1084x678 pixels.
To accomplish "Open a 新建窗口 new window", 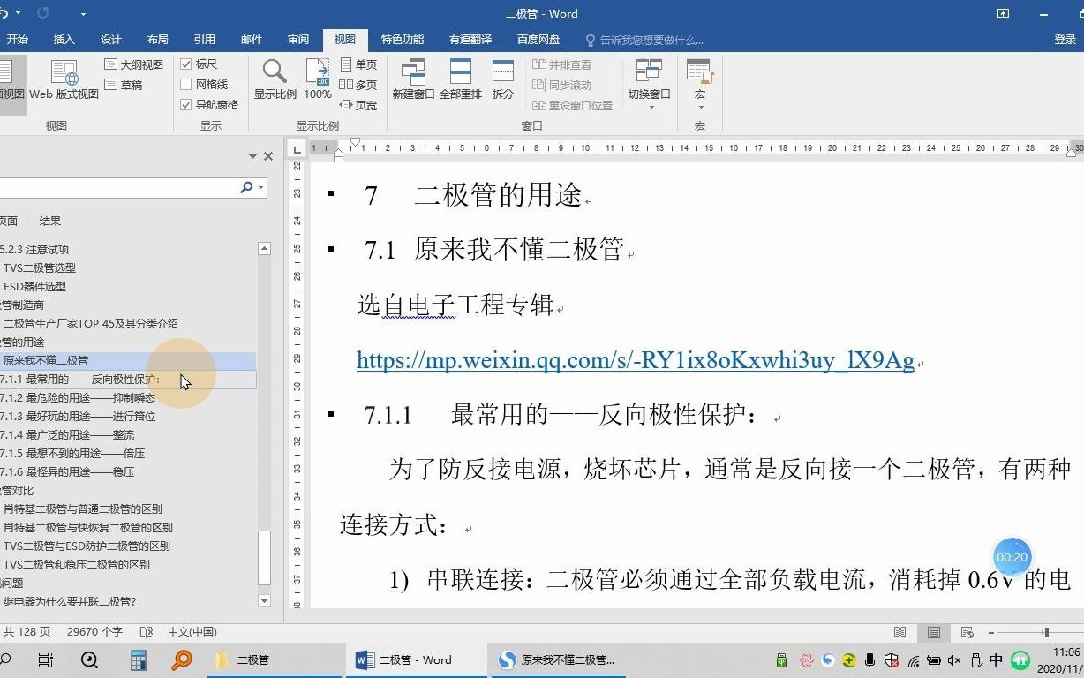I will (x=413, y=79).
